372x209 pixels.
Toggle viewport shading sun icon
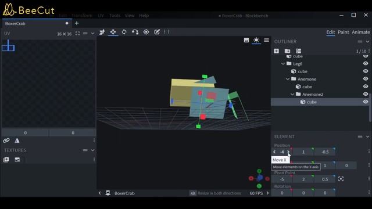[256, 40]
